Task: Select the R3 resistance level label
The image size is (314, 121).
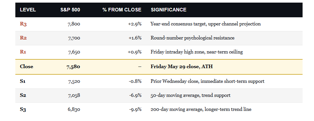Action: [x=23, y=24]
